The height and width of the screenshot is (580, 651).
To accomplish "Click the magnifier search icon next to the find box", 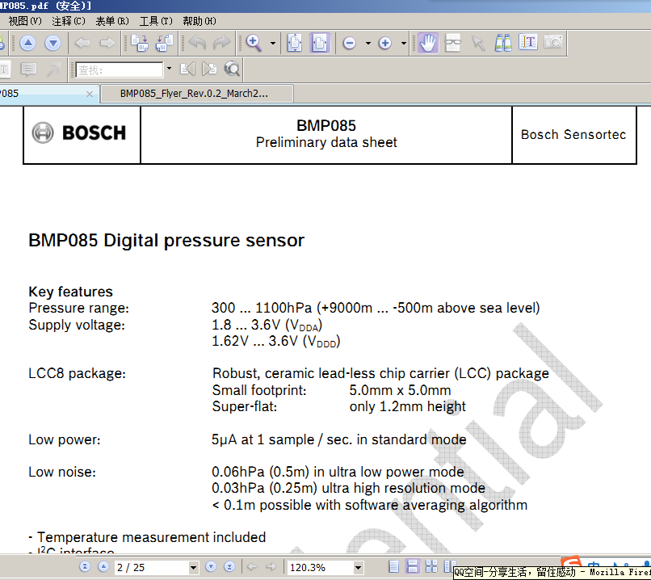I will [x=232, y=69].
